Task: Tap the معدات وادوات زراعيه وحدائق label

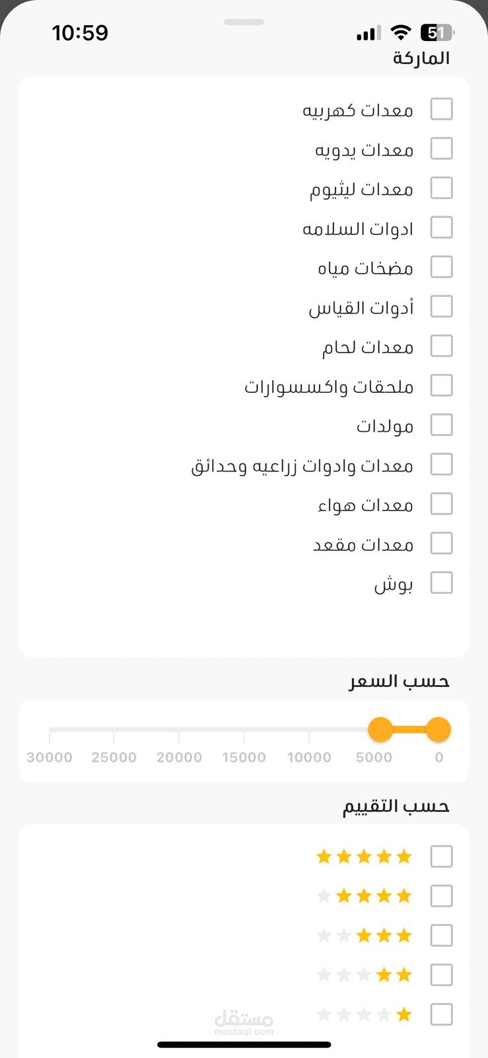Action: tap(302, 466)
